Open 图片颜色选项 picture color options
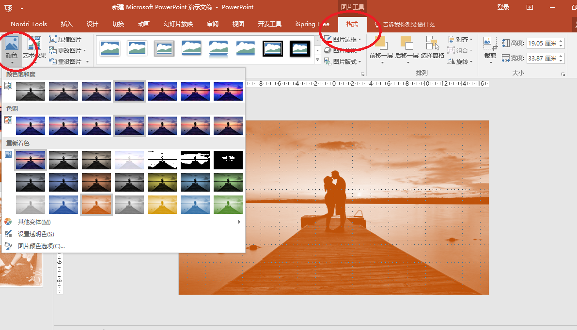 click(124, 246)
